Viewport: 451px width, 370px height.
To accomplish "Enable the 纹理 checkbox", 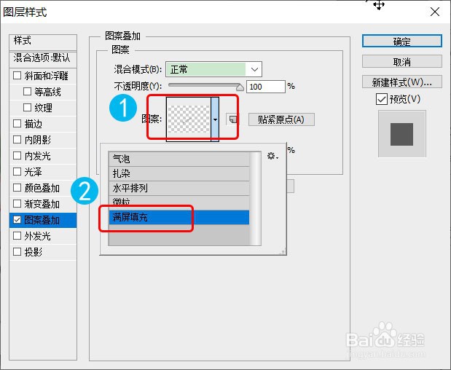I will point(28,108).
